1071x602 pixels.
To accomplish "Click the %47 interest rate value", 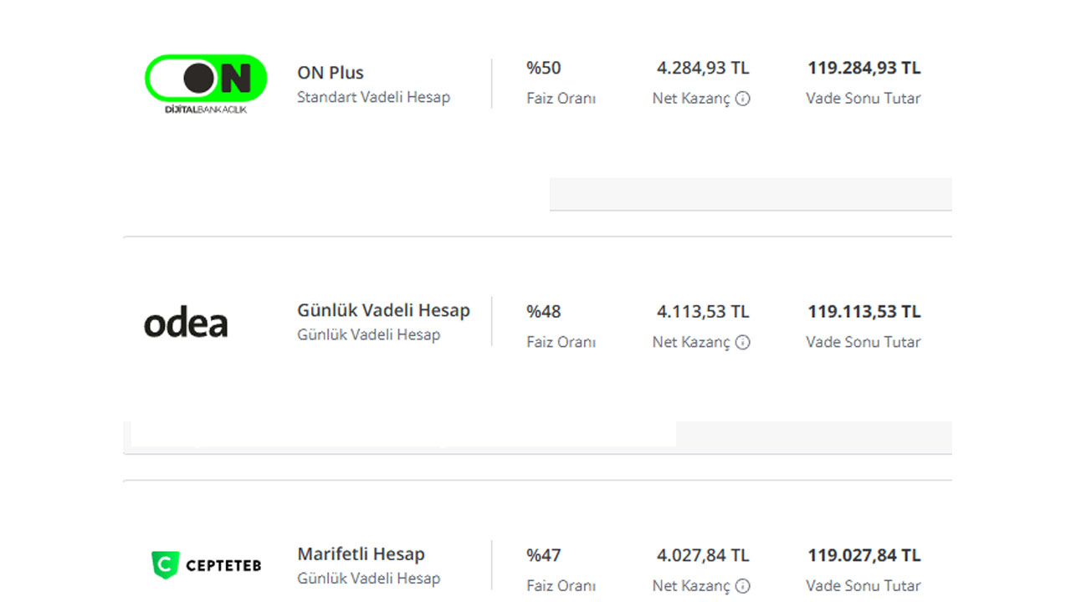I will (x=544, y=555).
